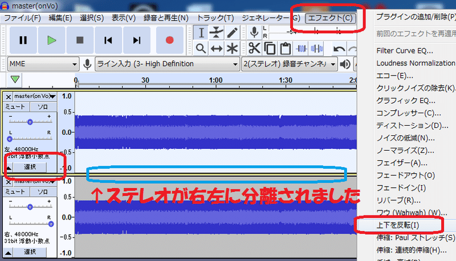Click the green triangle timeline options icon
Screen dimensions: 456x261
[15, 79]
